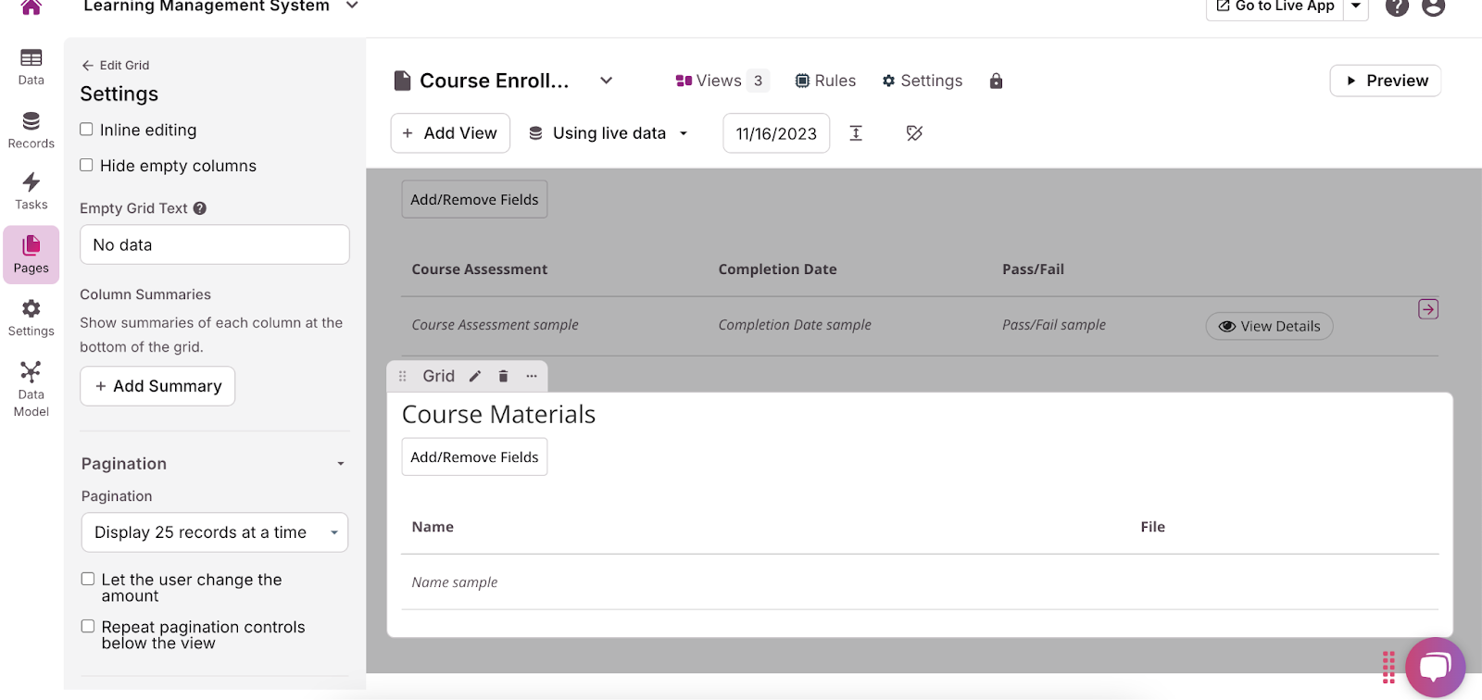Open Data Model in the sidebar

pos(31,389)
